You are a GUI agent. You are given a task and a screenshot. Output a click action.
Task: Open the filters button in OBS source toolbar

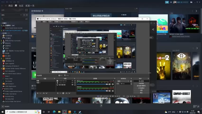(66, 75)
